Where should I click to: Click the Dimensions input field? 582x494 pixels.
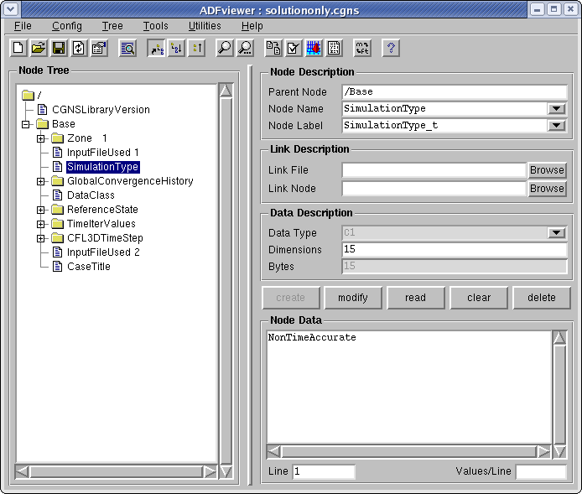point(455,249)
